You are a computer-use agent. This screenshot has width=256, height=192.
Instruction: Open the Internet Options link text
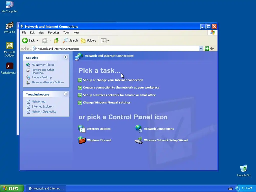[99, 129]
